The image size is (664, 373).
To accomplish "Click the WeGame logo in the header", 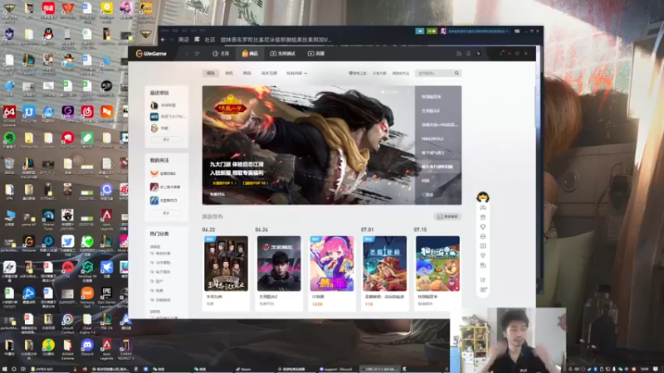I will point(151,54).
